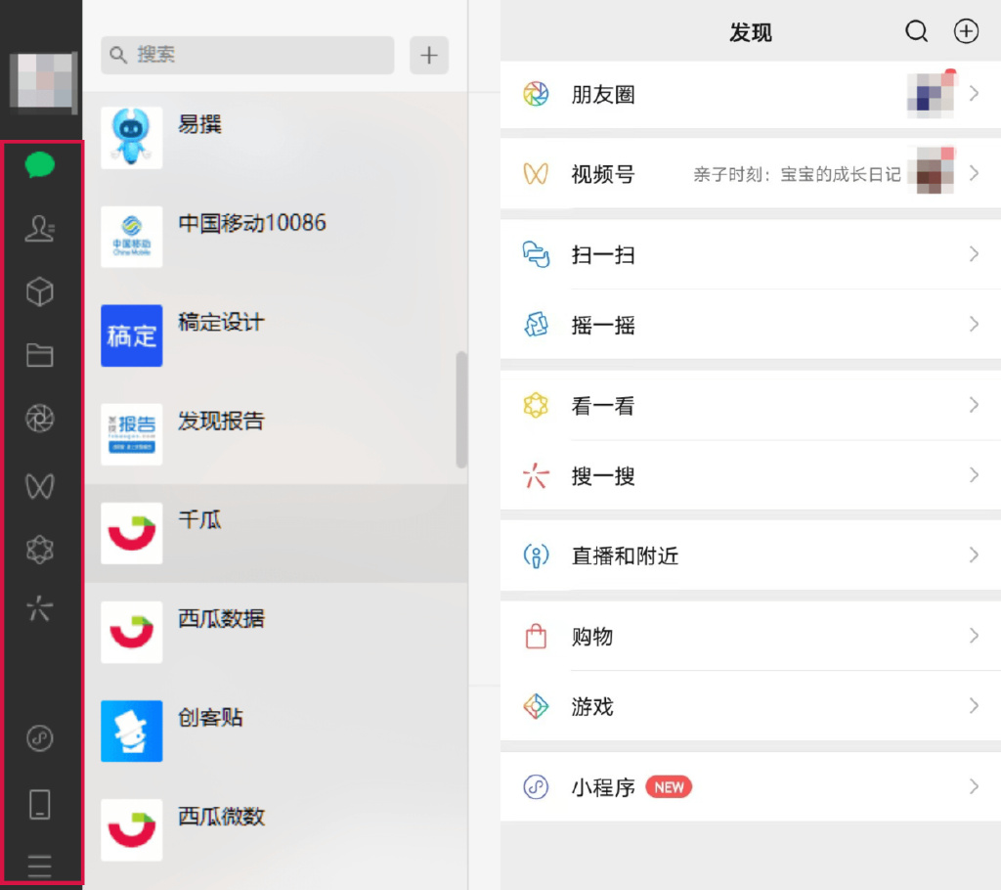Open Moments via the aperture sidebar icon
Image resolution: width=1001 pixels, height=890 pixels.
pos(39,418)
